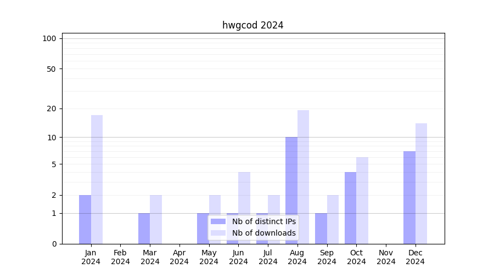Click the '50' y-axis tick label

52,69
